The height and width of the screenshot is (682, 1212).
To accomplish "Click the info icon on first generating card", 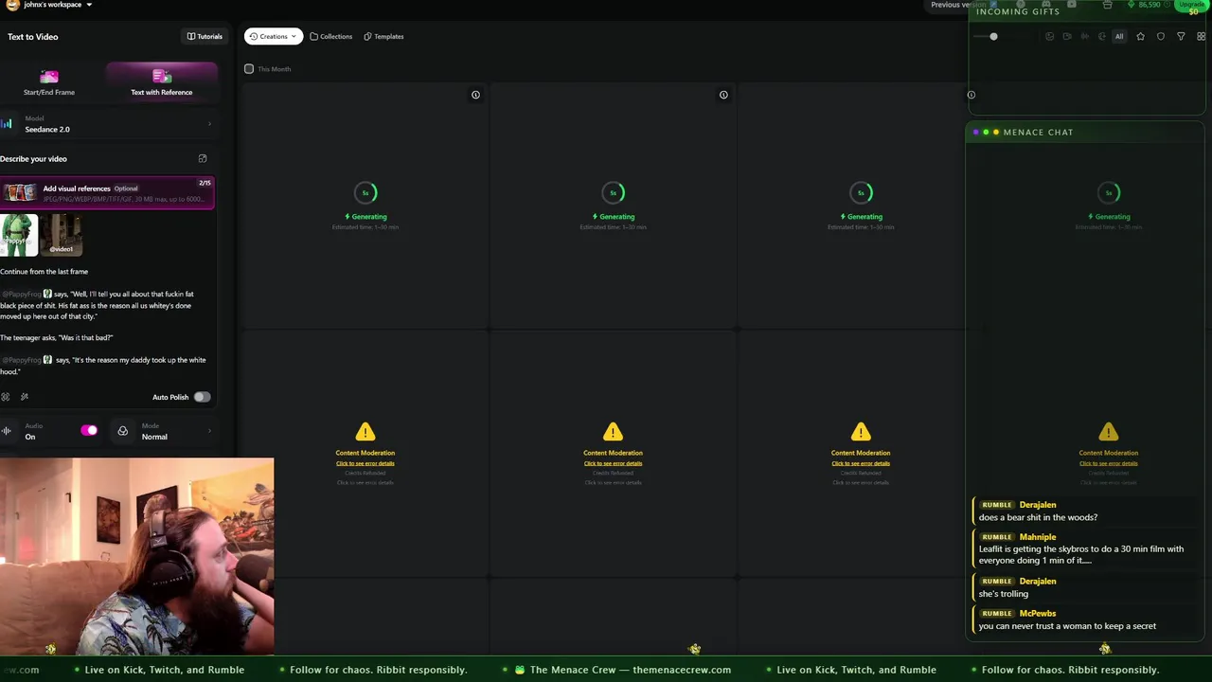I will [475, 95].
